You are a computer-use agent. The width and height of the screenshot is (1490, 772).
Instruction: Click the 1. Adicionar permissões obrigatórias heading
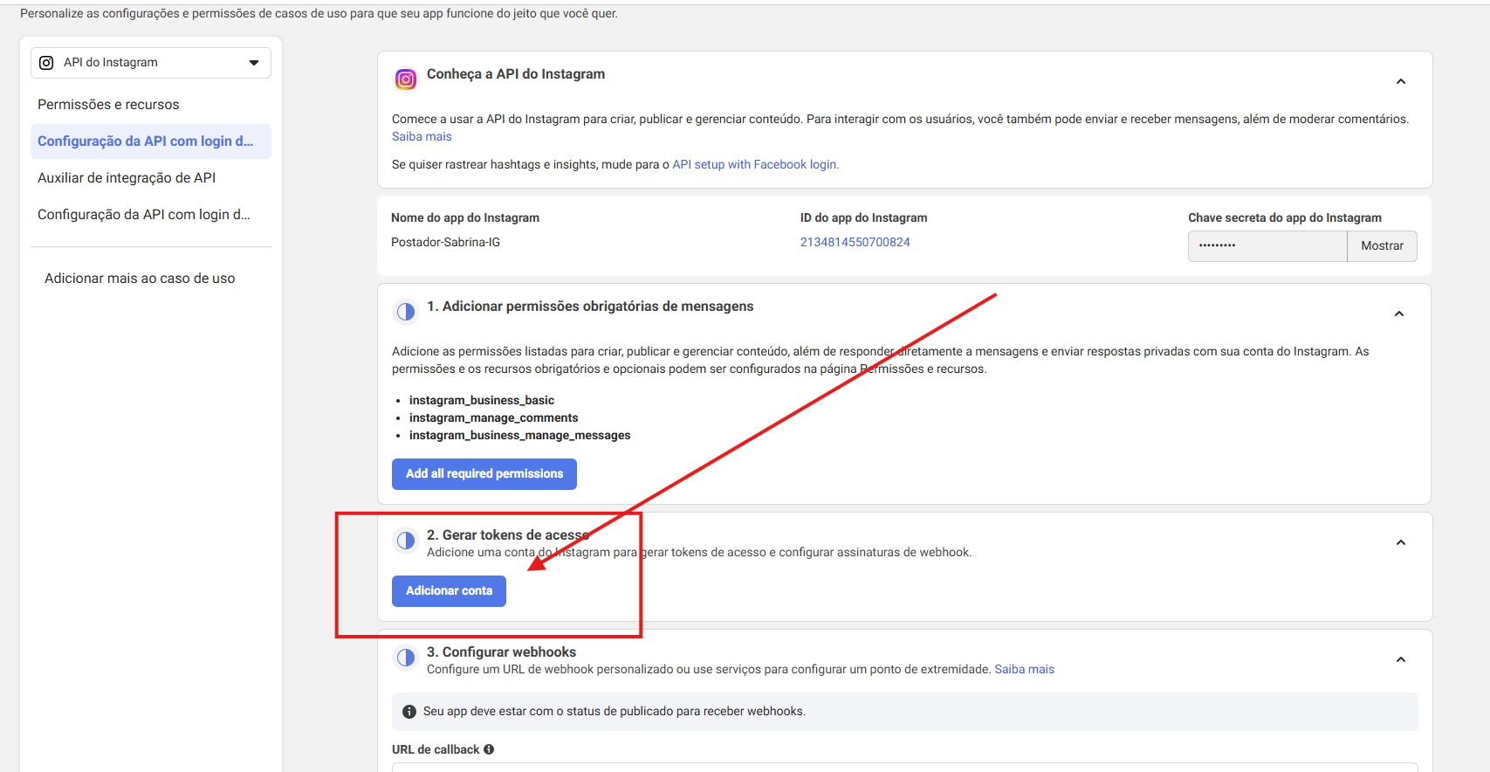coord(590,307)
